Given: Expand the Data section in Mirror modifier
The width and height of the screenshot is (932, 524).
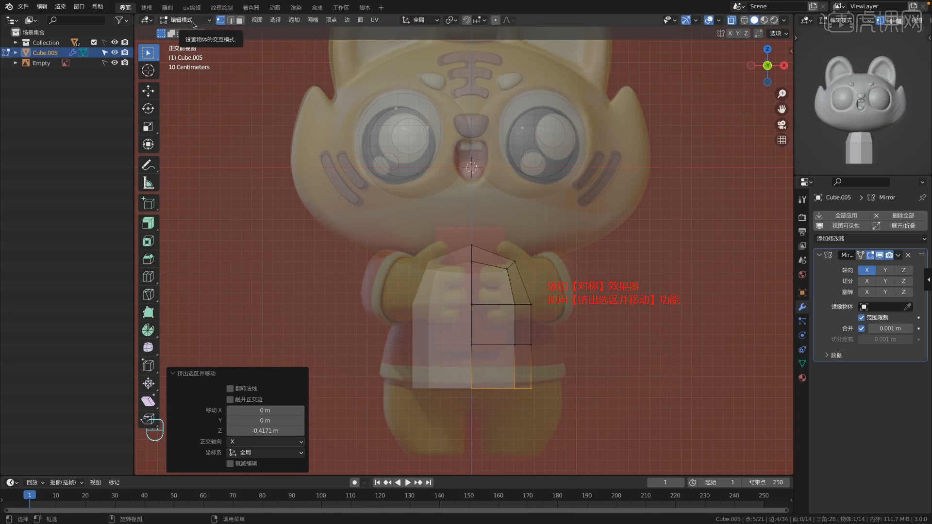Looking at the screenshot, I should click(x=833, y=355).
